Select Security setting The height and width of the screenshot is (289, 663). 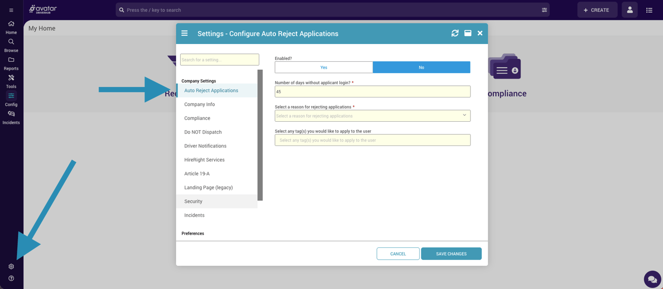click(217, 201)
